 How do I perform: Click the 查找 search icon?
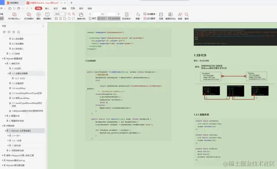[x=186, y=15]
